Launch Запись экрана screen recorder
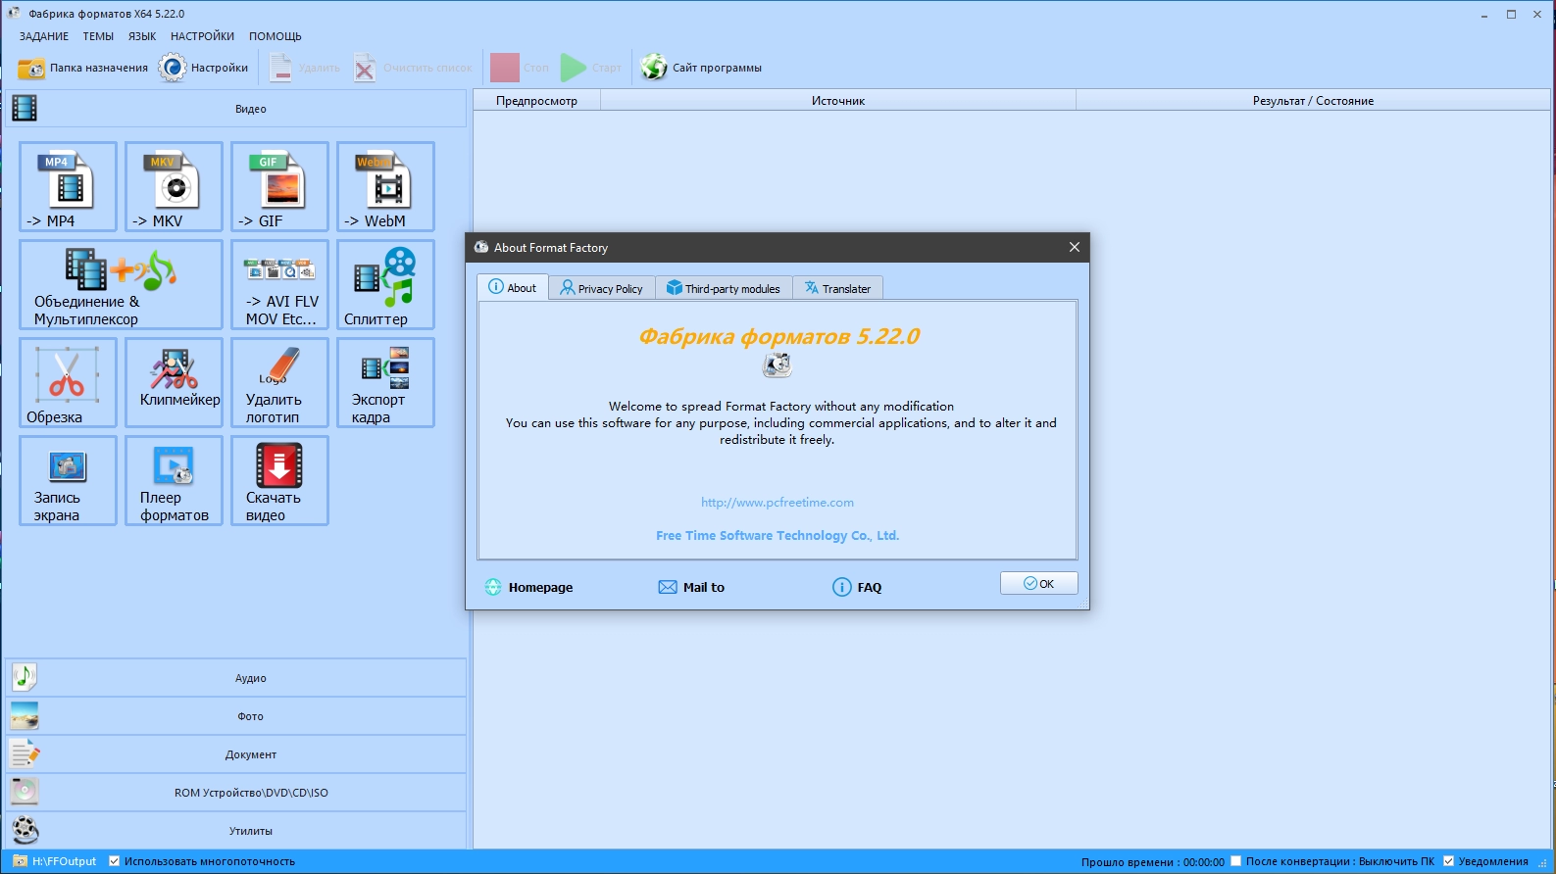The width and height of the screenshot is (1556, 874). [68, 480]
